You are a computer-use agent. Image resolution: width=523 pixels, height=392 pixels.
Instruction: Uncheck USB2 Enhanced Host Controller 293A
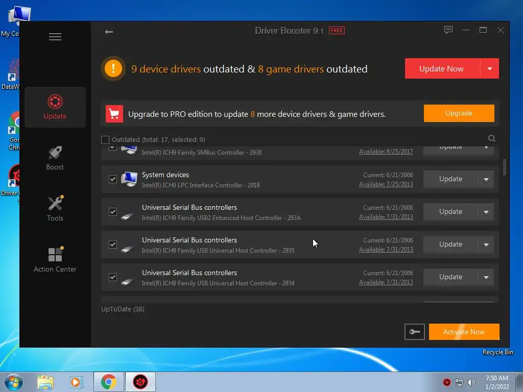tap(113, 212)
